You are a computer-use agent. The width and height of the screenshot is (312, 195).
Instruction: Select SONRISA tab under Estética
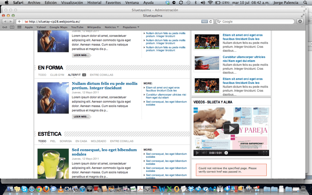[66, 141]
